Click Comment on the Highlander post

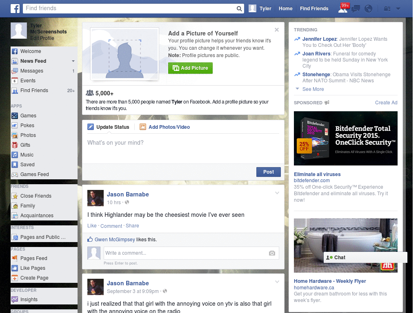111,226
